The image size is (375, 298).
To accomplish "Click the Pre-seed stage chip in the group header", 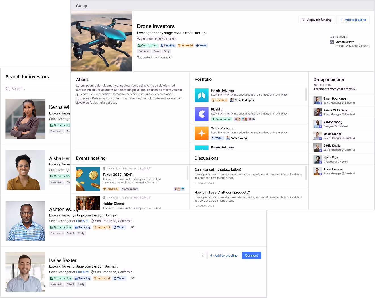I will tap(144, 51).
